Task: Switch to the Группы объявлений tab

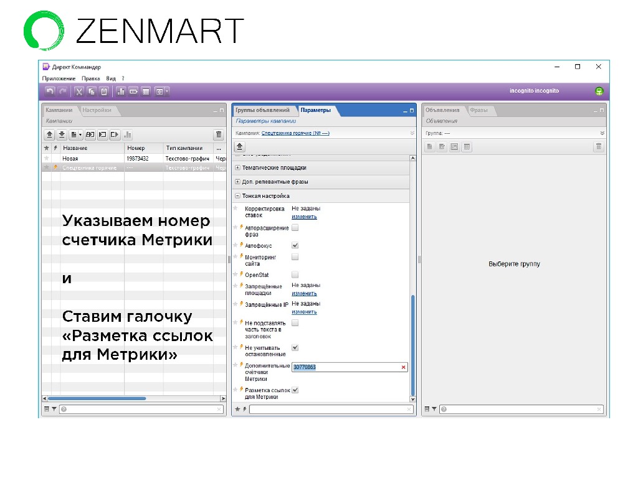Action: click(262, 110)
